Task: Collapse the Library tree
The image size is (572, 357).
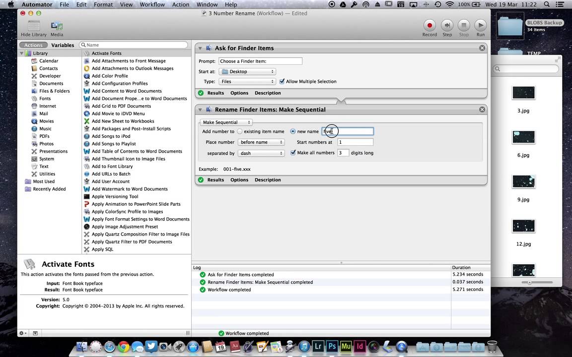Action: 21,53
